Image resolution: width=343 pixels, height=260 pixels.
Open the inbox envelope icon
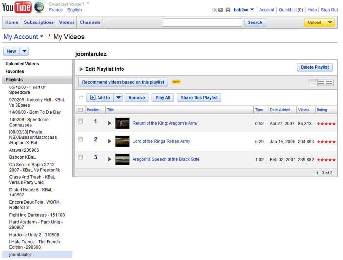220,10
